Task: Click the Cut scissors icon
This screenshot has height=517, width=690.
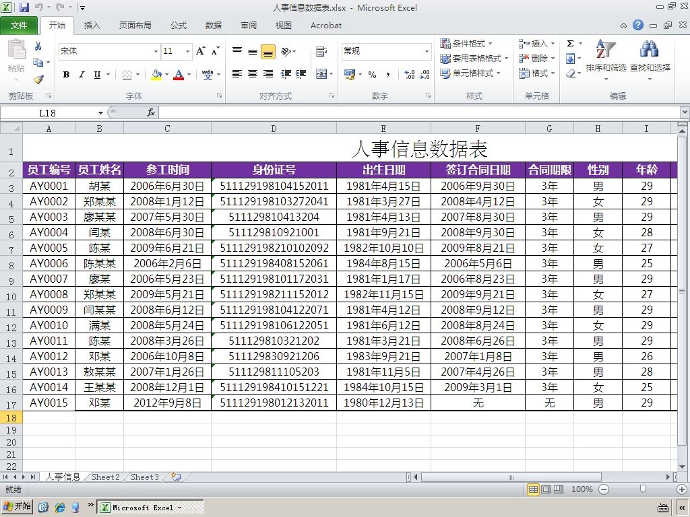Action: tap(38, 46)
